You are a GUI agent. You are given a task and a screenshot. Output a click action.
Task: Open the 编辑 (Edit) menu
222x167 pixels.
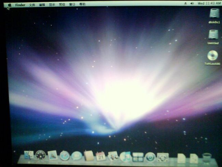pyautogui.click(x=42, y=5)
